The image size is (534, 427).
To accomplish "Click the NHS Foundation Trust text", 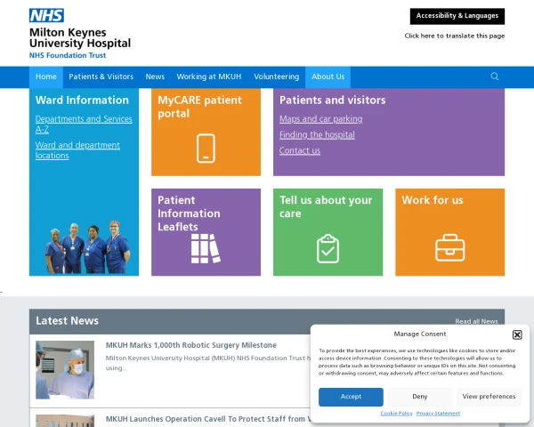I will pos(68,55).
